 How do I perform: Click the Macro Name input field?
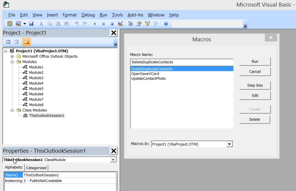click(182, 62)
